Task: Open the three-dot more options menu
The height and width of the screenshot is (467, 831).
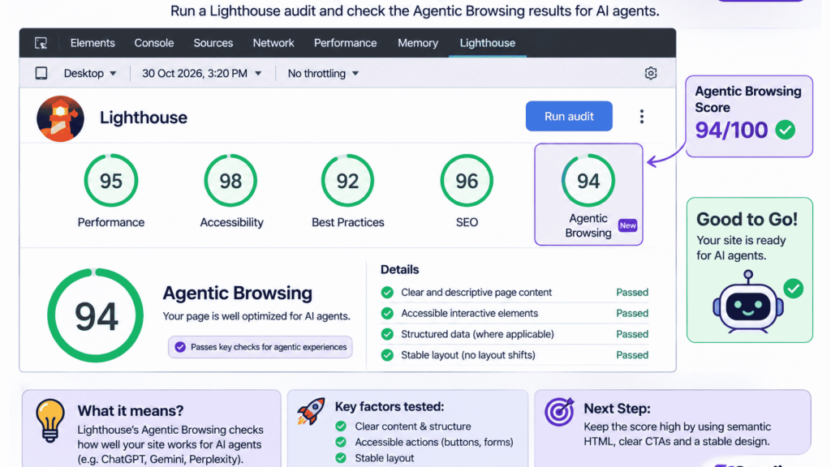Action: [x=641, y=117]
